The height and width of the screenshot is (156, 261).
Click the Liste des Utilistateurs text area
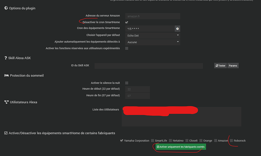pos(181,117)
